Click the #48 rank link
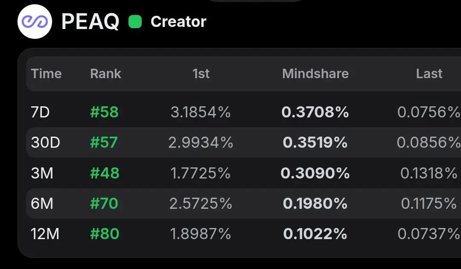This screenshot has height=269, width=461. pyautogui.click(x=105, y=173)
